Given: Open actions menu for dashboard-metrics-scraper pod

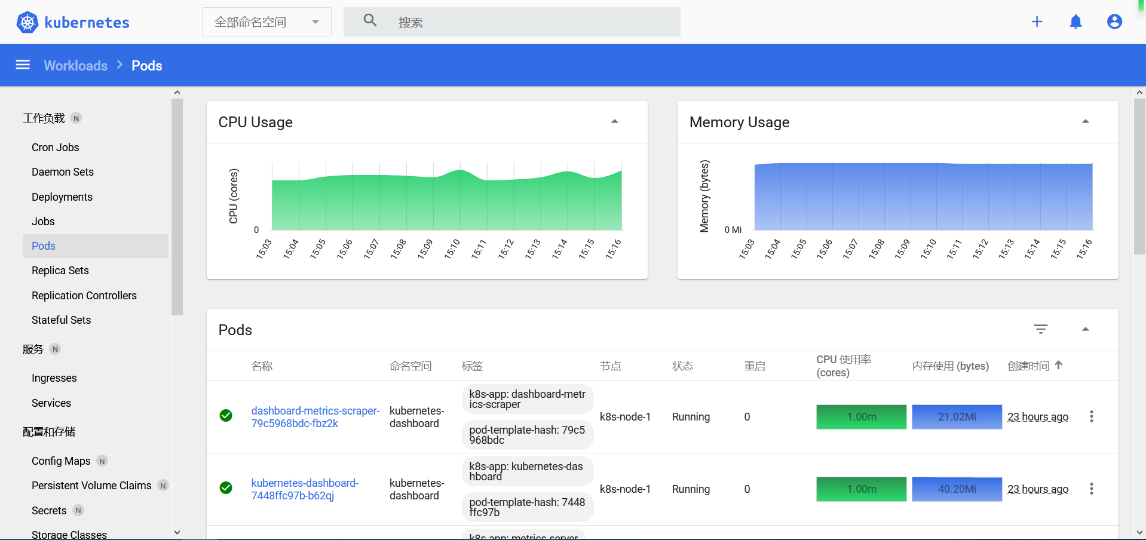Looking at the screenshot, I should click(x=1092, y=416).
